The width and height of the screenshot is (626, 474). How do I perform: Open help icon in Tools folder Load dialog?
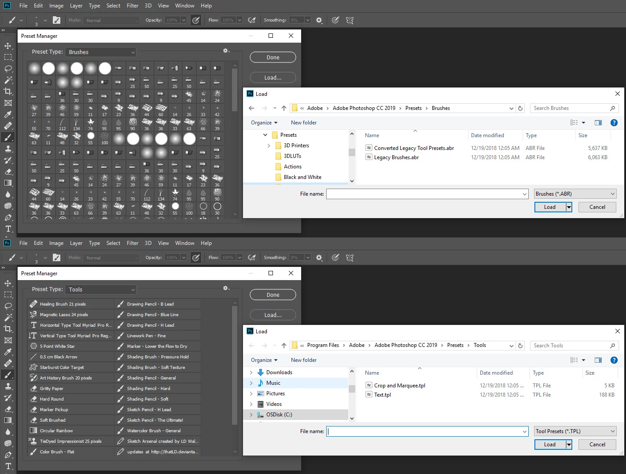pos(614,360)
